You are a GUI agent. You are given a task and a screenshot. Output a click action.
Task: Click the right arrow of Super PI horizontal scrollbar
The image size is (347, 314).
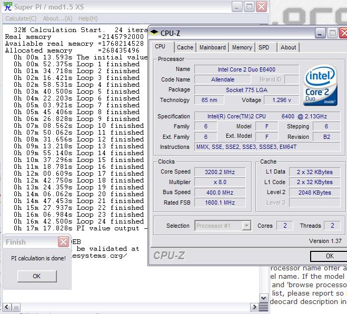click(254, 307)
